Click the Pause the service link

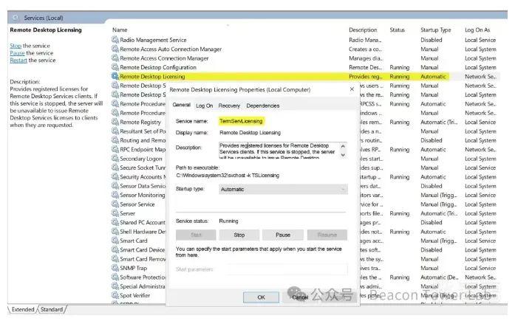[x=18, y=53]
